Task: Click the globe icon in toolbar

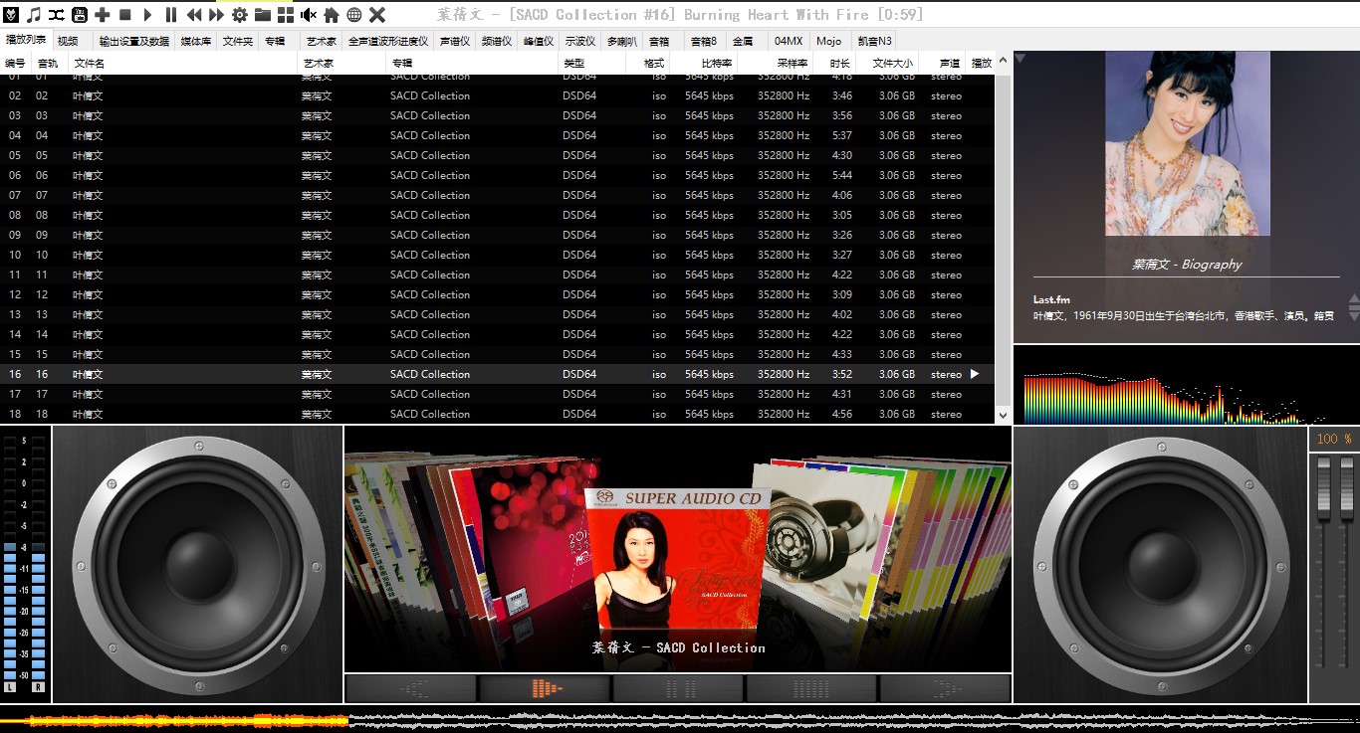Action: pyautogui.click(x=353, y=14)
